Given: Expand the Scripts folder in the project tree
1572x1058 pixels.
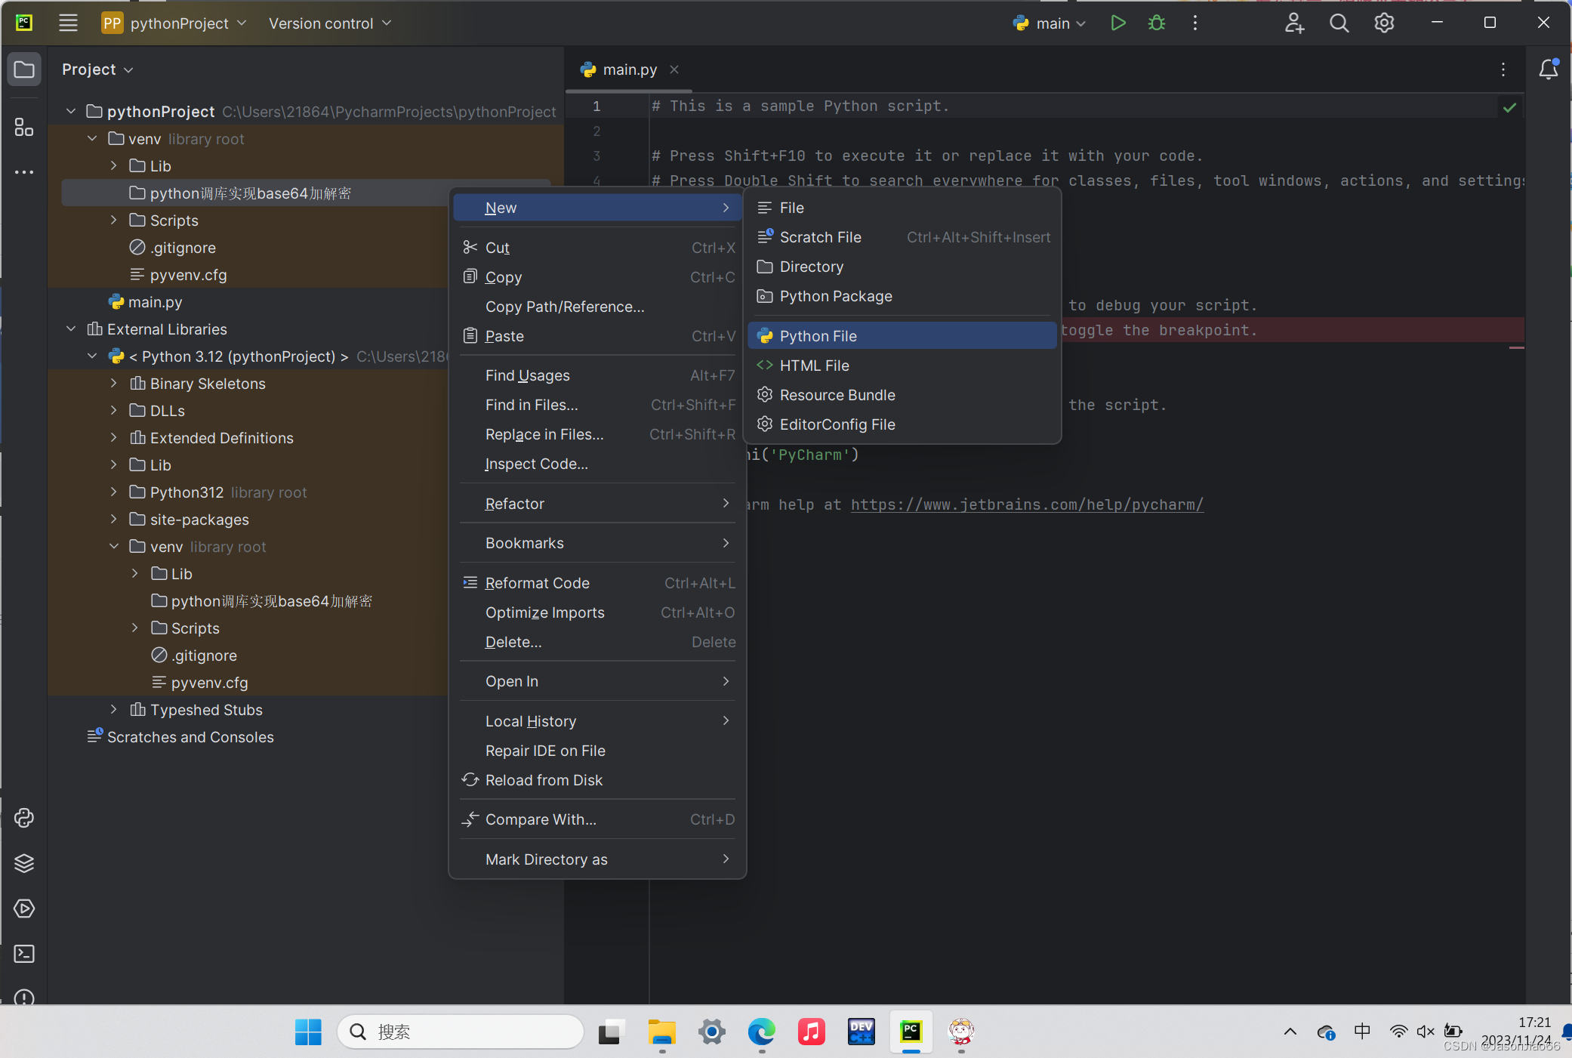Looking at the screenshot, I should point(113,220).
